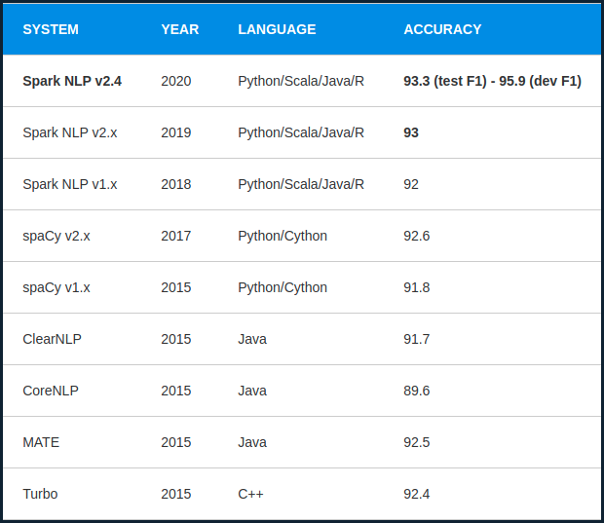Select the Spark NLP v2.4 cell
Screen dimensions: 604x523
click(x=72, y=81)
